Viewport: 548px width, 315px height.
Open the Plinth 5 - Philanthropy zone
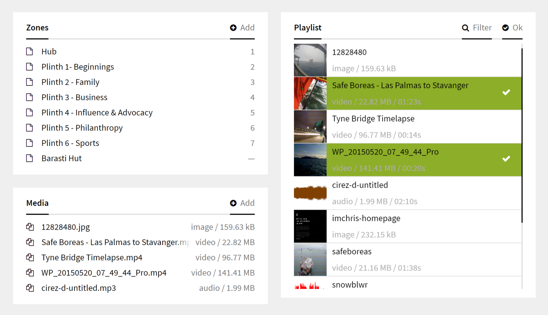click(82, 128)
